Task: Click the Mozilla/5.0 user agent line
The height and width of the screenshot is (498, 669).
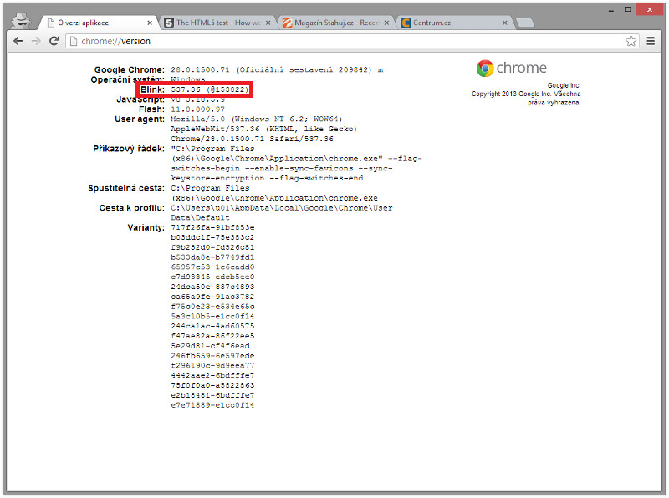Action: pos(257,119)
